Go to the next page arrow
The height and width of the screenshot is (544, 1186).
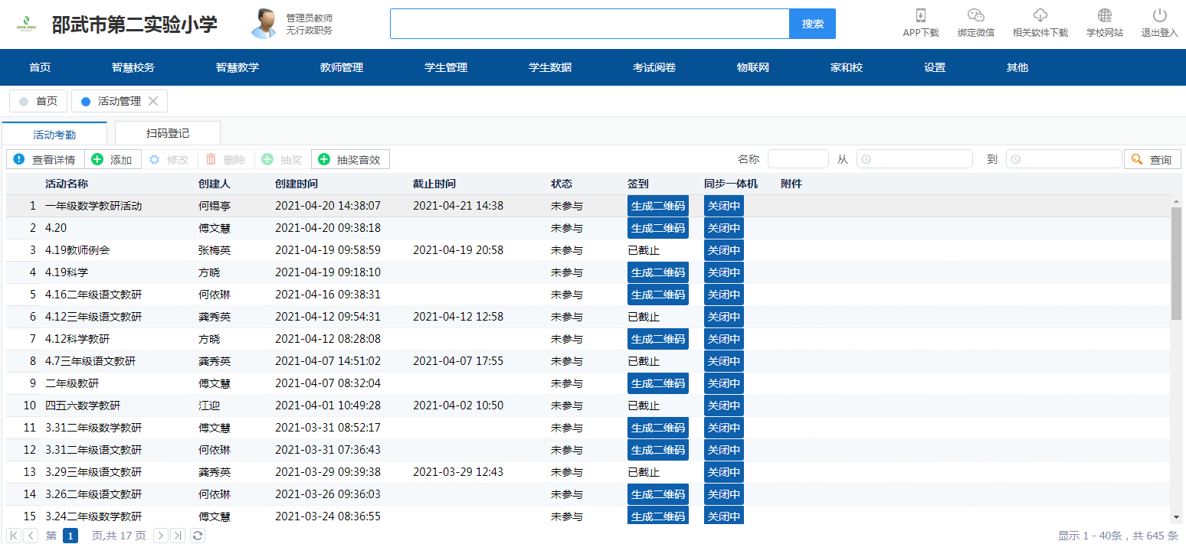click(x=161, y=536)
